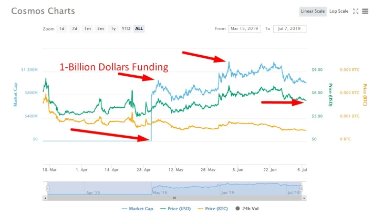Set zoom to 1y
373x215 pixels.
pyautogui.click(x=113, y=28)
